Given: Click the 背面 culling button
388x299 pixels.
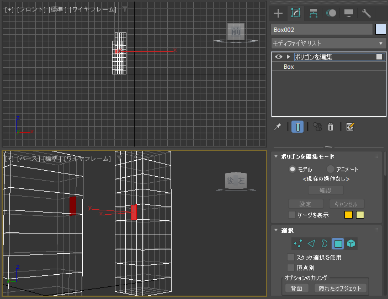Looking at the screenshot, I should point(297,288).
